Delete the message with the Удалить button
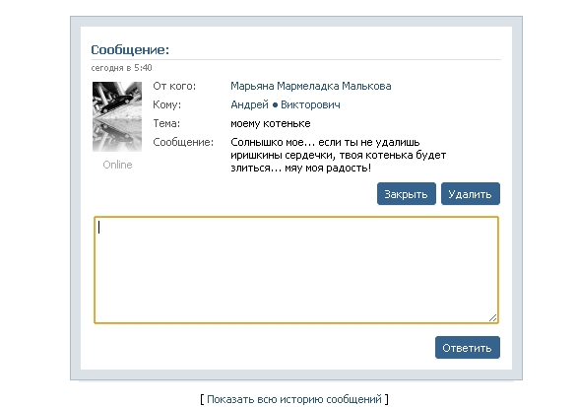Viewport: 576px width, 407px height. (471, 194)
